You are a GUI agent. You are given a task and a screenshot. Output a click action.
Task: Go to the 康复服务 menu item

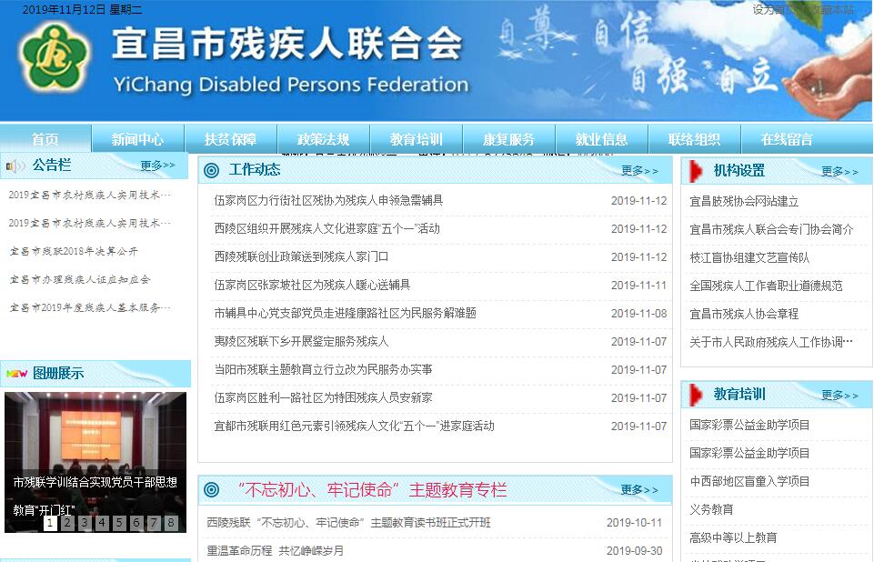pos(508,139)
